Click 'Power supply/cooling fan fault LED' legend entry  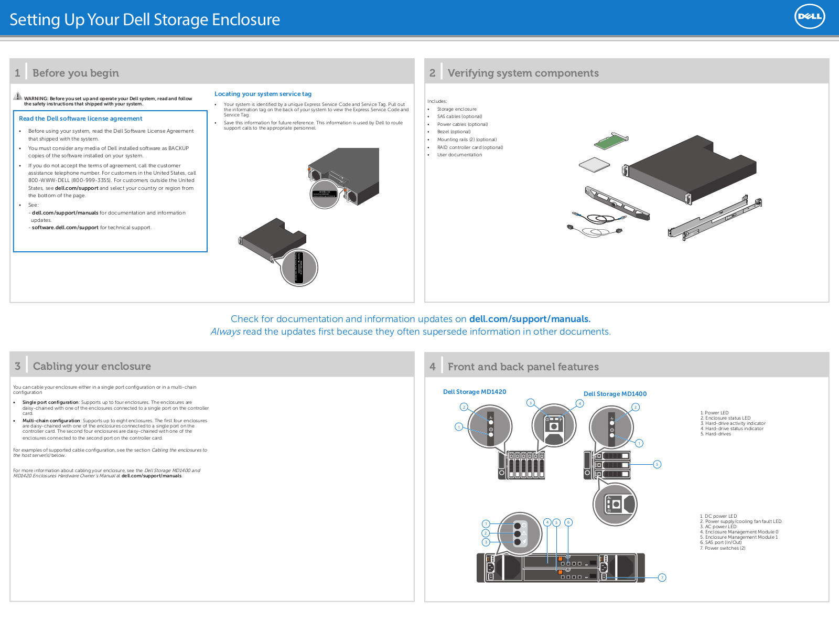(x=740, y=521)
